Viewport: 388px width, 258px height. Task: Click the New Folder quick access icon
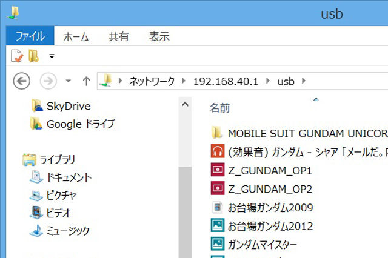(x=34, y=56)
